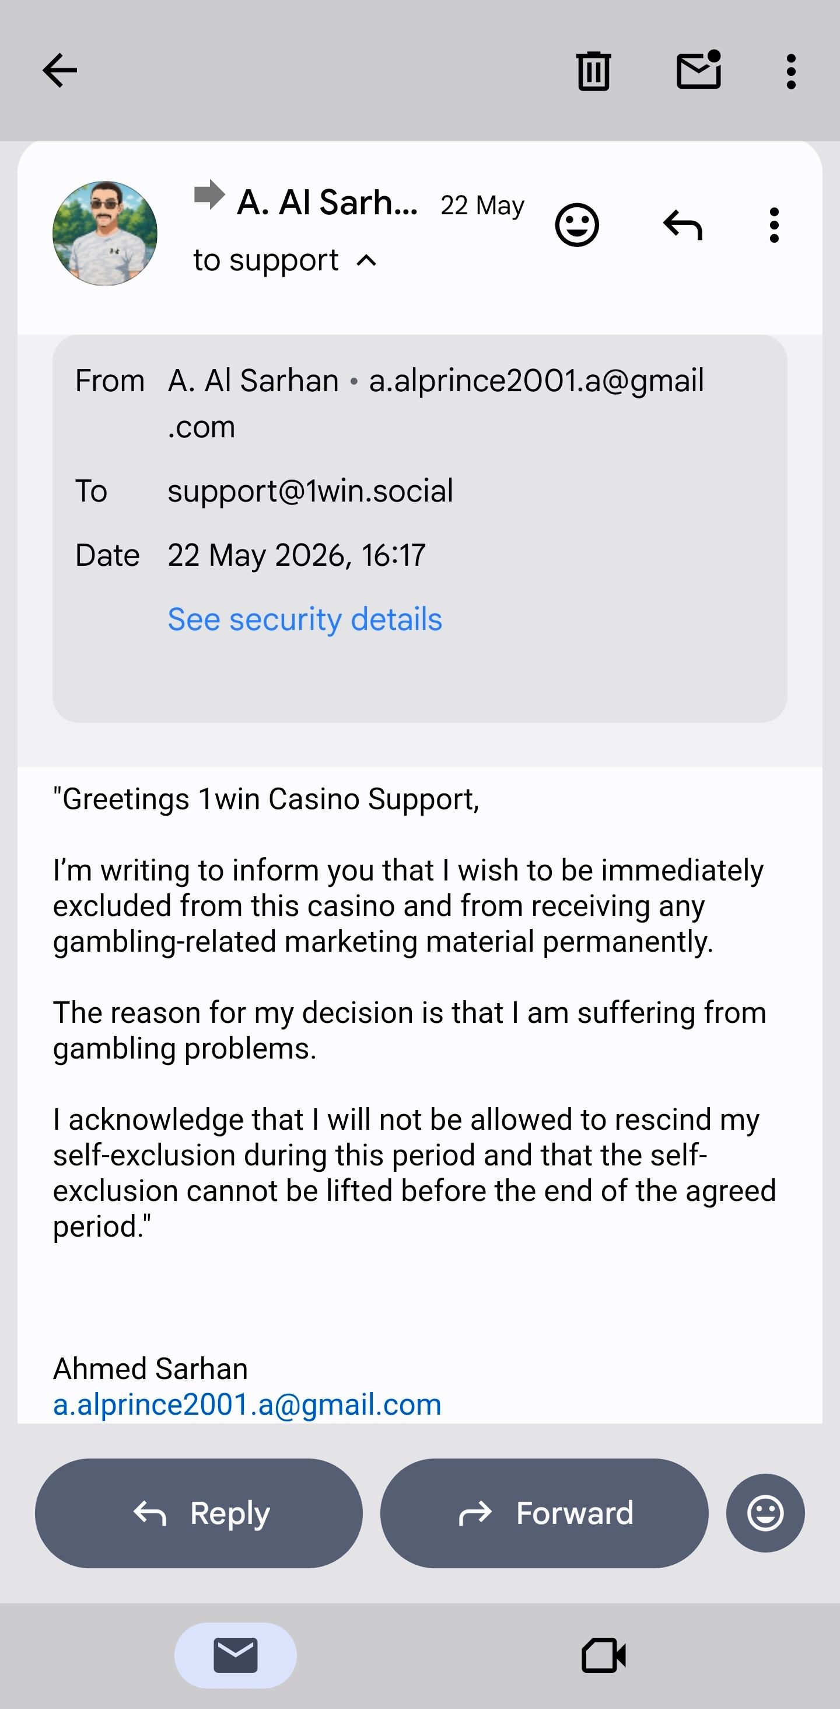Open the top bar overflow menu

[790, 71]
